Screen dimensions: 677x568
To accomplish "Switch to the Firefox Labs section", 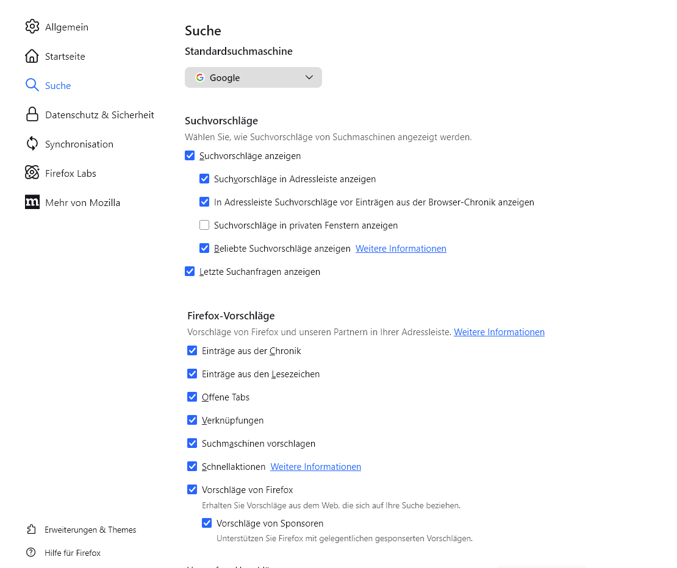I will (71, 173).
